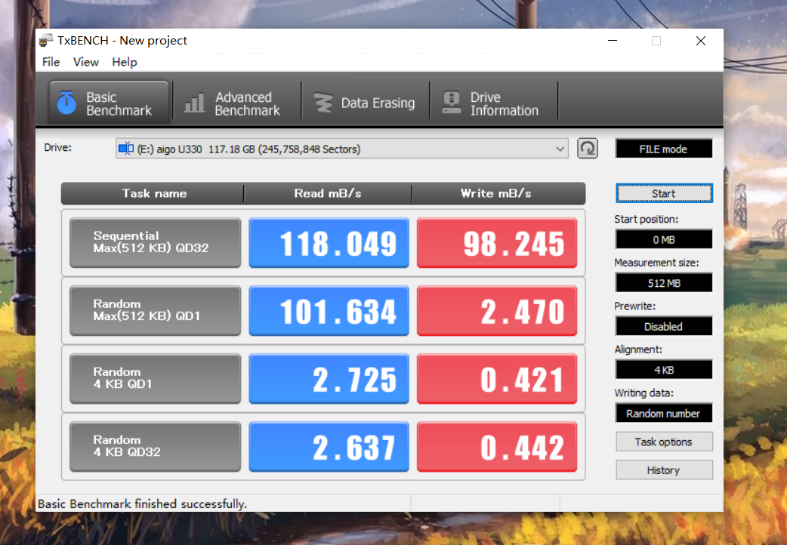This screenshot has height=545, width=787.
Task: Click the Task name column header
Action: (153, 193)
